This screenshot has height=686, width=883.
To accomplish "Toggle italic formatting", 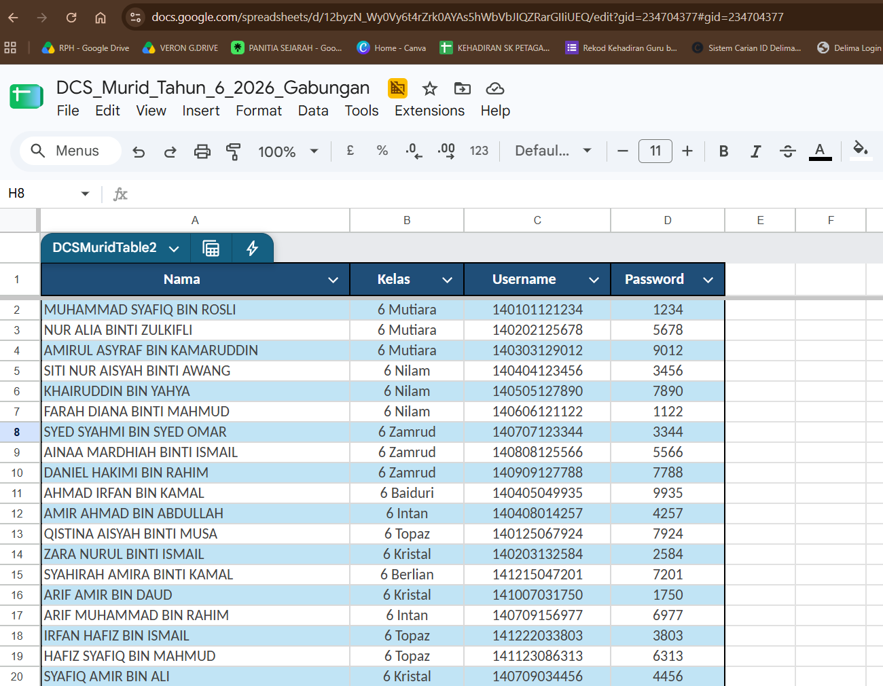I will coord(755,151).
